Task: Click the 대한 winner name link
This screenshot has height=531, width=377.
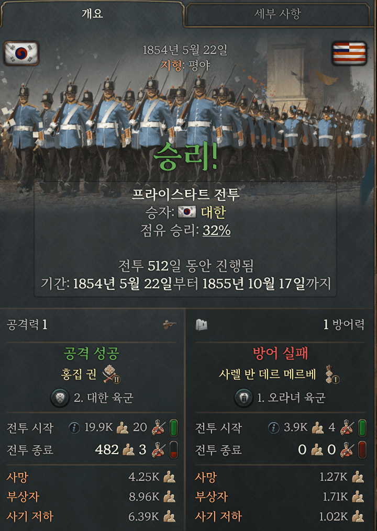Action: (x=213, y=212)
